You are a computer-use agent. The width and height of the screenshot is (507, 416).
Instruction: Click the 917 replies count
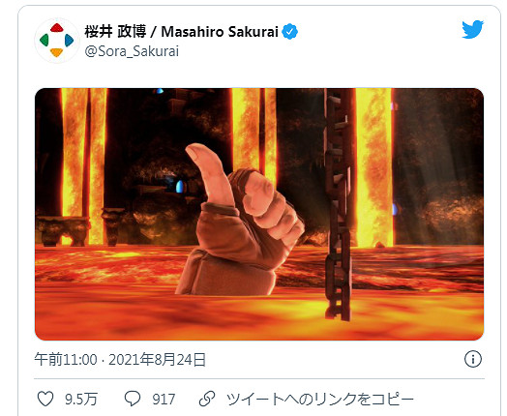click(x=164, y=400)
